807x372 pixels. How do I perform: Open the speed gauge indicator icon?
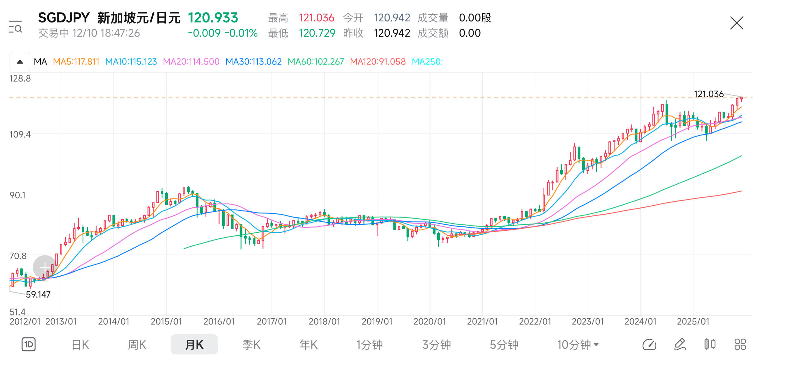(x=649, y=344)
